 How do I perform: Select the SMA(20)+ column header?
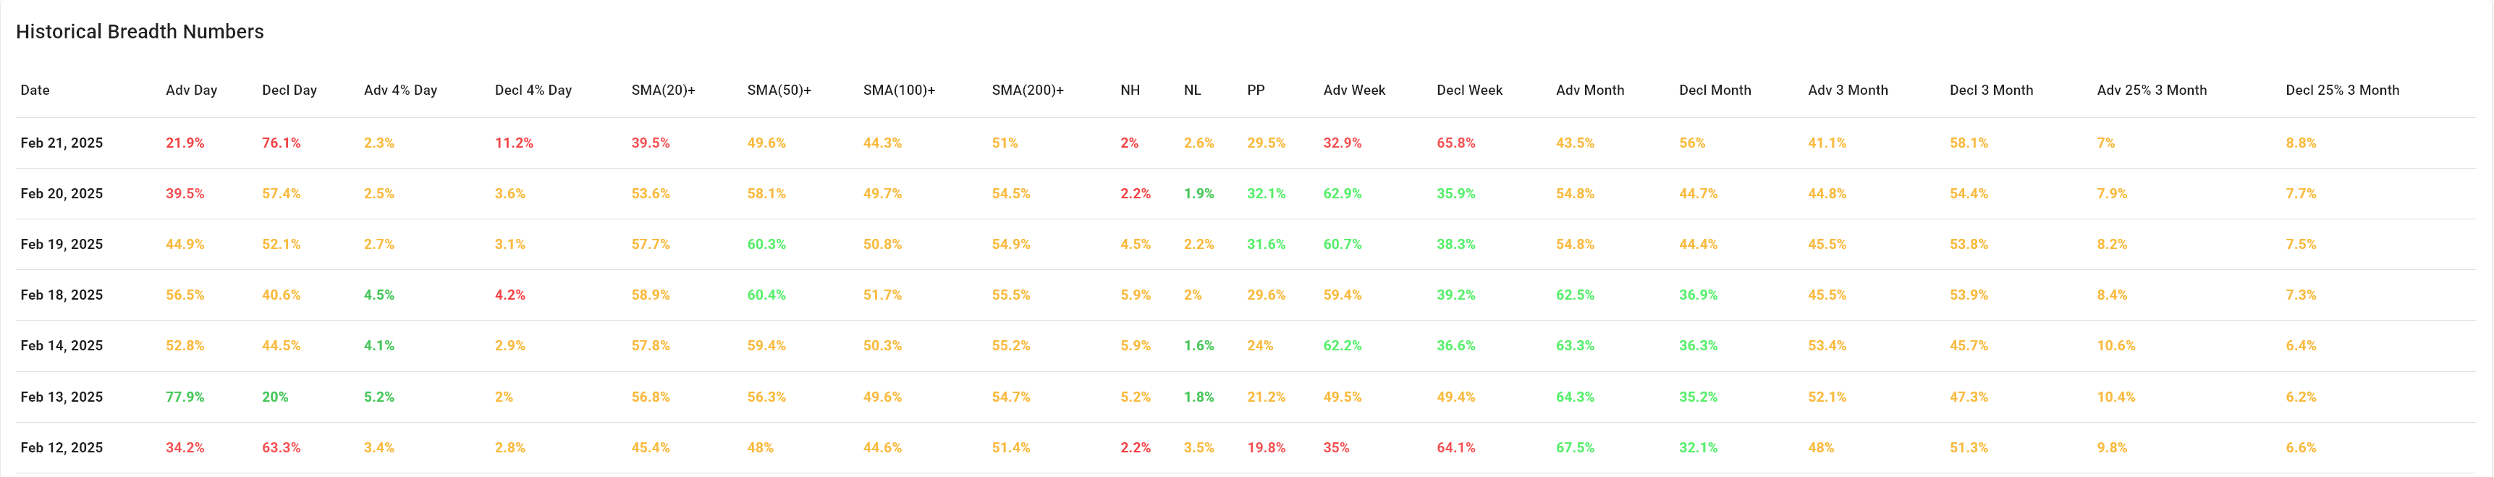tap(662, 90)
